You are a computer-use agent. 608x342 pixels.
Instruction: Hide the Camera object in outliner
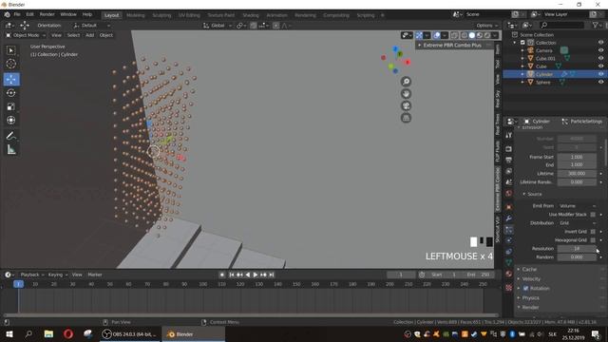pyautogui.click(x=600, y=50)
